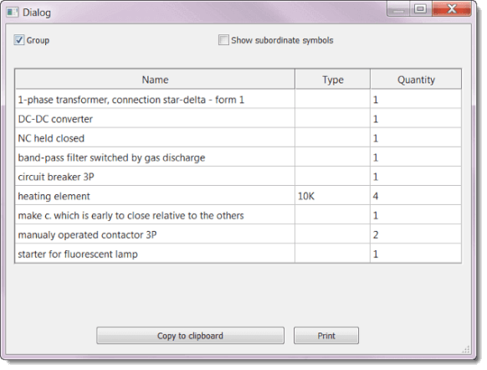The image size is (487, 370).
Task: Click Copy to clipboard button
Action: point(190,336)
